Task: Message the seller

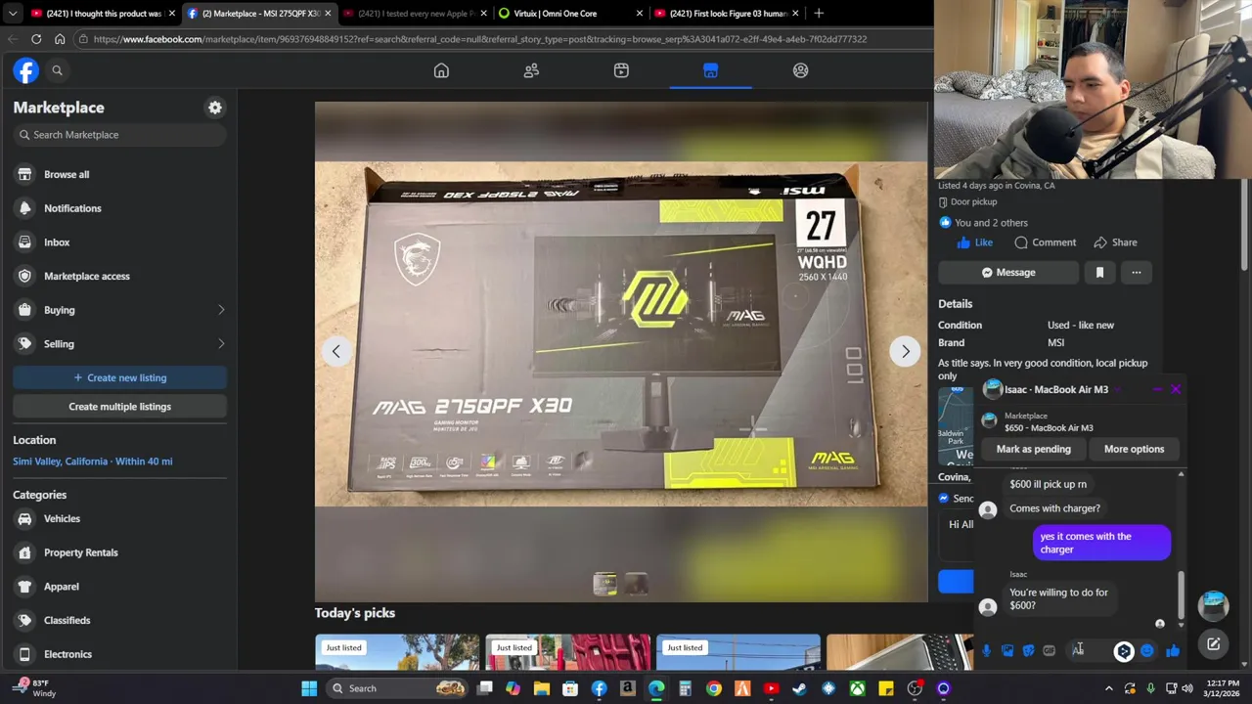Action: point(1008,273)
